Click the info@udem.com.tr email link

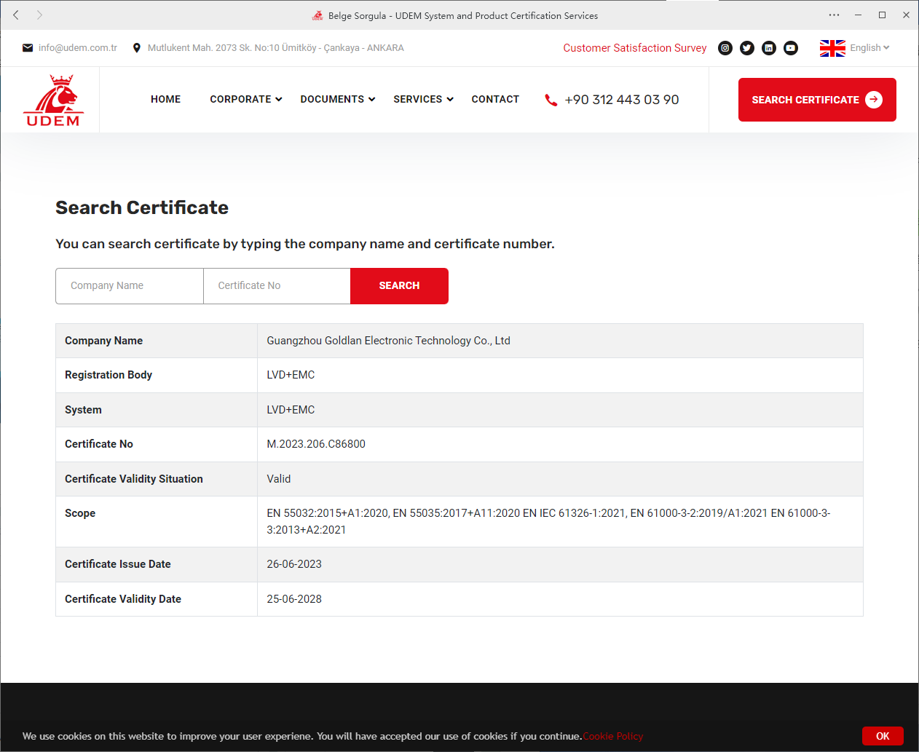pyautogui.click(x=78, y=48)
